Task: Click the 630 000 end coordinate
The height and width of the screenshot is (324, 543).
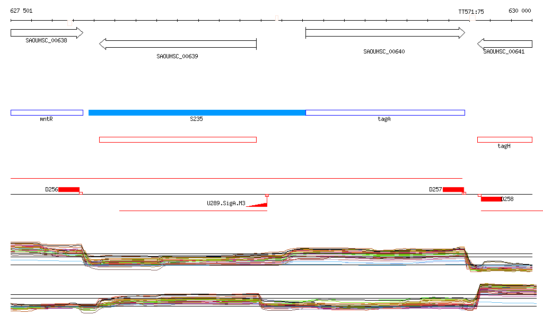Action: 520,11
